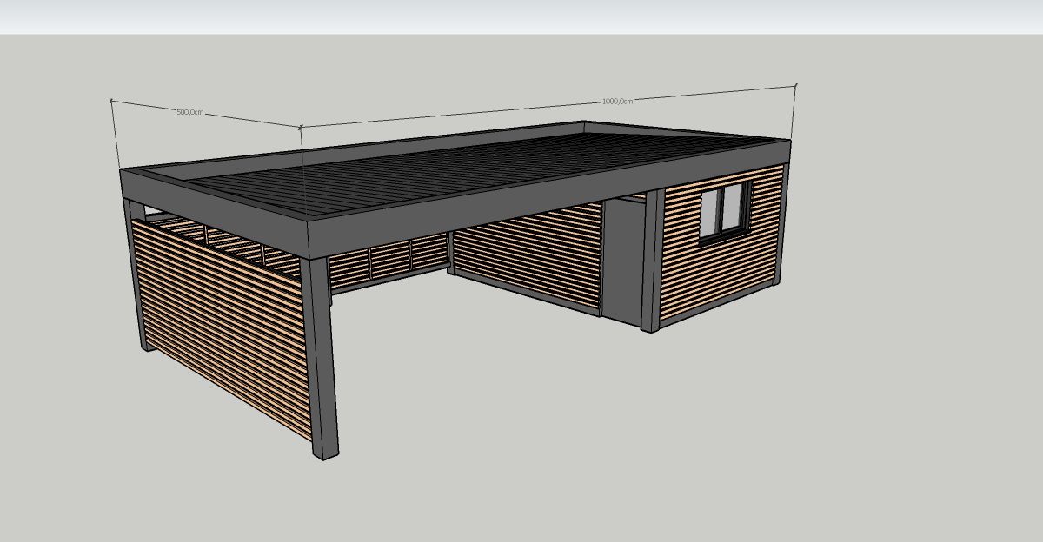Viewport: 1043px width, 542px height.
Task: Click the gray header beam above the carport opening
Action: click(435, 226)
